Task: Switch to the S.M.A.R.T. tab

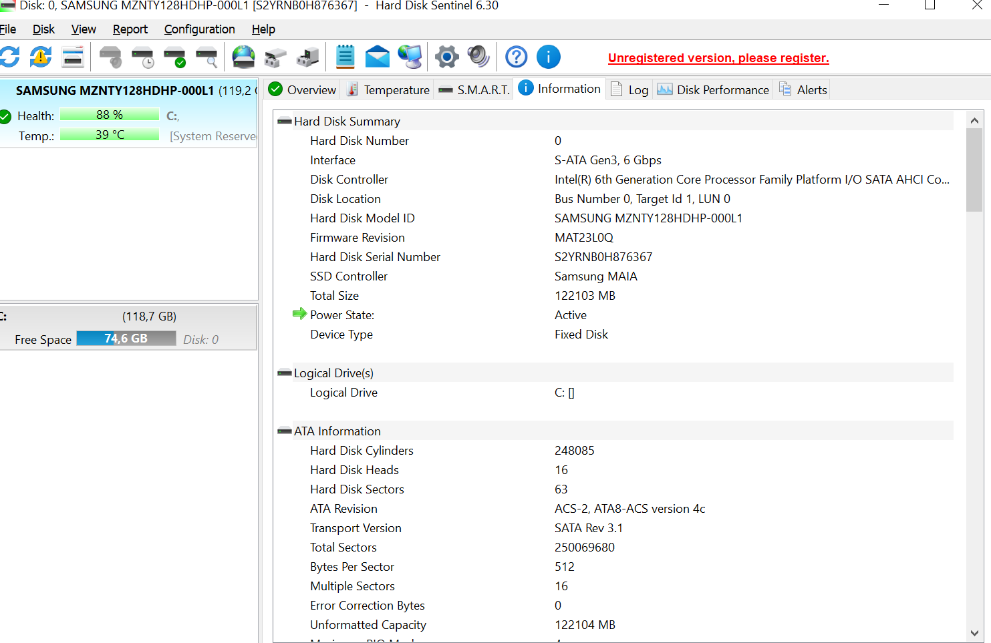Action: (x=474, y=90)
